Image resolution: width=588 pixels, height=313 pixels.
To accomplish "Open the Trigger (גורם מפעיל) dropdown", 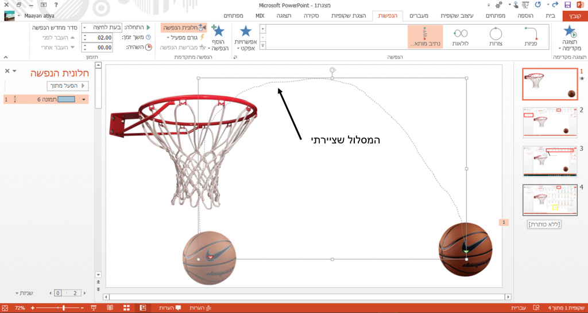I will 186,37.
